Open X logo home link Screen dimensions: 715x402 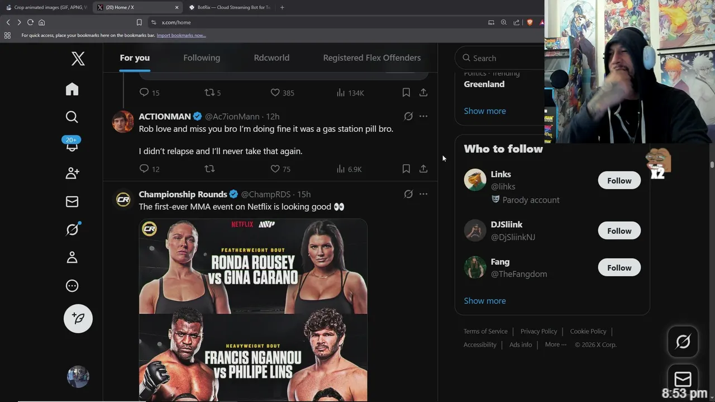[78, 59]
